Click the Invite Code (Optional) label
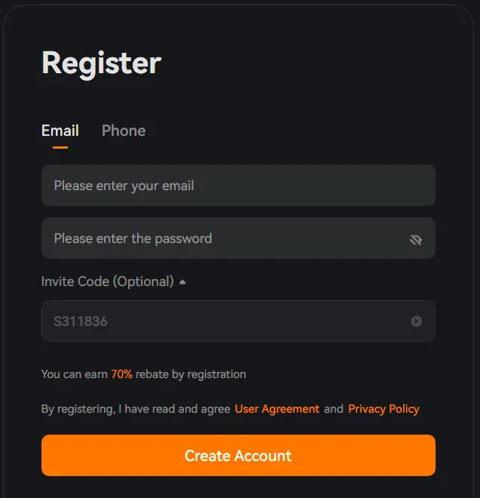 (107, 281)
